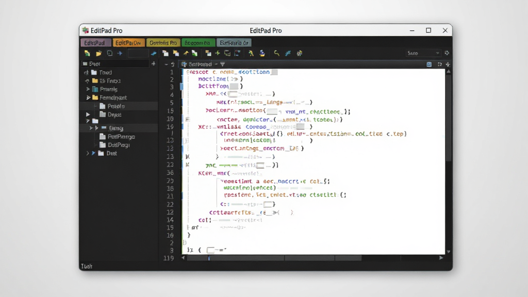Click the yellow grid icon after the blue wand
Viewport: 528px width, 297px height.
[x=300, y=53]
